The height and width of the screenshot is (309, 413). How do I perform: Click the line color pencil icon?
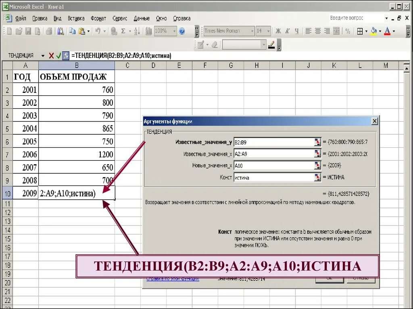pyautogui.click(x=271, y=45)
